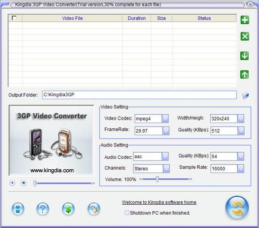The image size is (259, 228).
Task: Open the Audio Codec dropdown
Action: (x=165, y=156)
